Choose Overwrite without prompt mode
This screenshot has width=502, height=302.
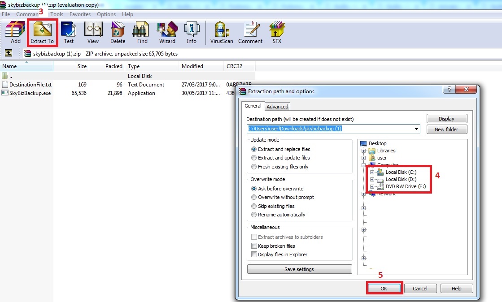pos(254,197)
